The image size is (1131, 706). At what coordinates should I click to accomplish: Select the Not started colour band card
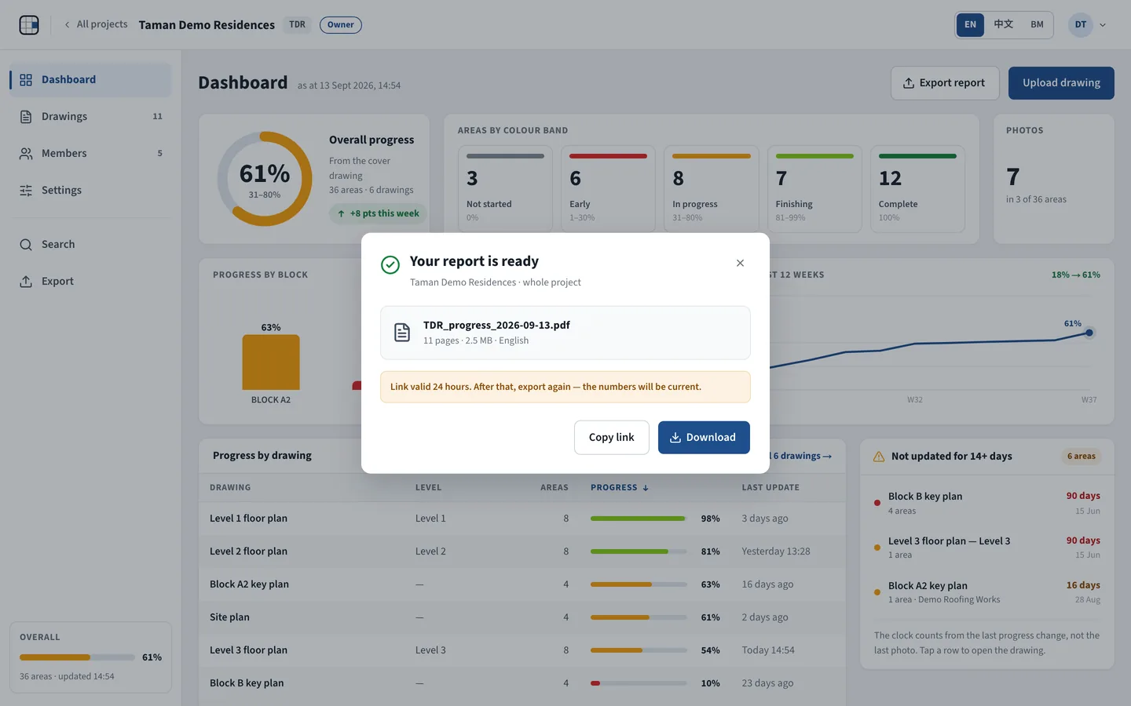click(x=505, y=189)
